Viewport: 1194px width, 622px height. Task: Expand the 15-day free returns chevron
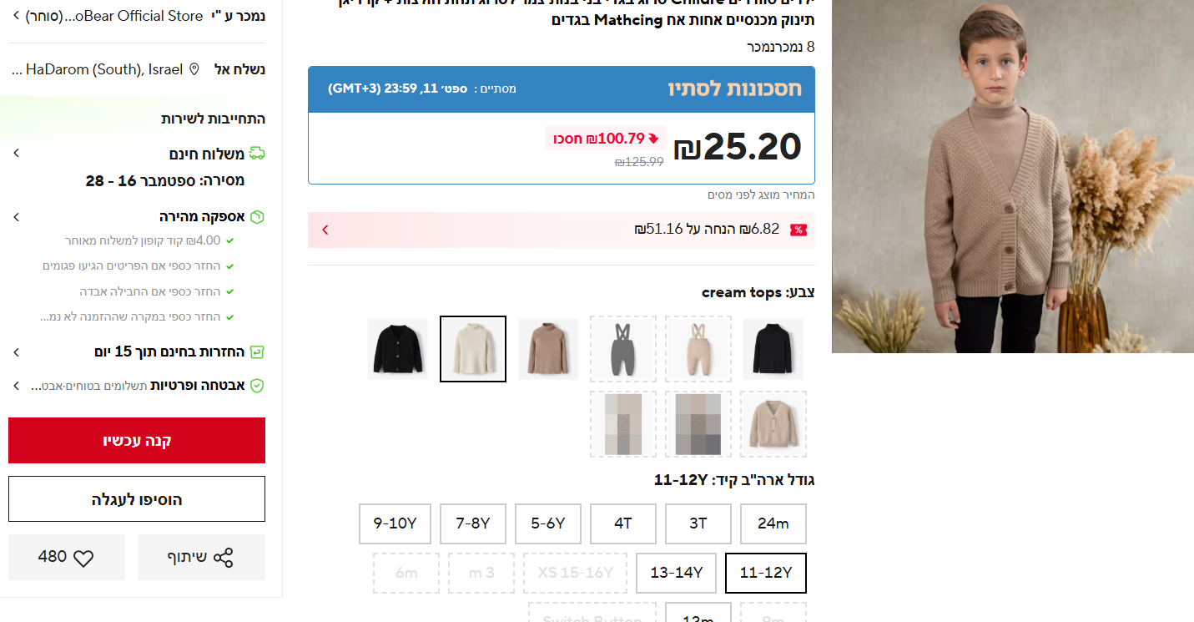pos(16,352)
